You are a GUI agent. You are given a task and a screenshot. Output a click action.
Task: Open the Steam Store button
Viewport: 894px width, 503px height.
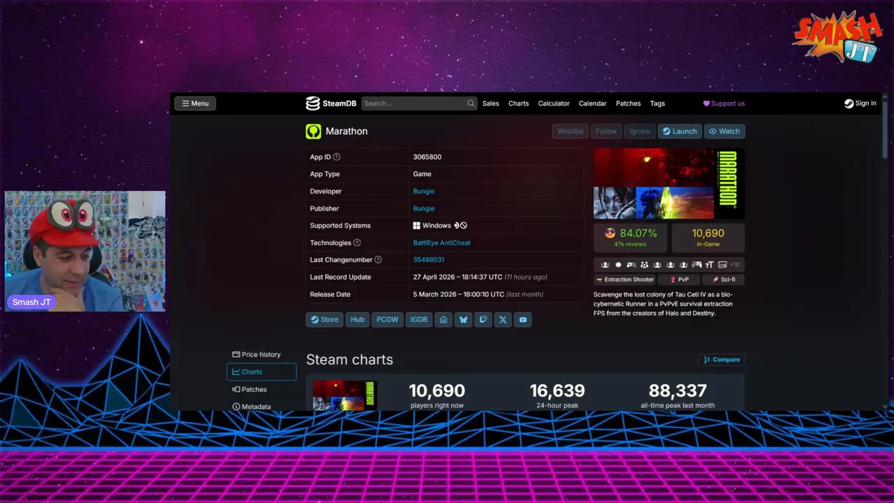click(x=324, y=320)
